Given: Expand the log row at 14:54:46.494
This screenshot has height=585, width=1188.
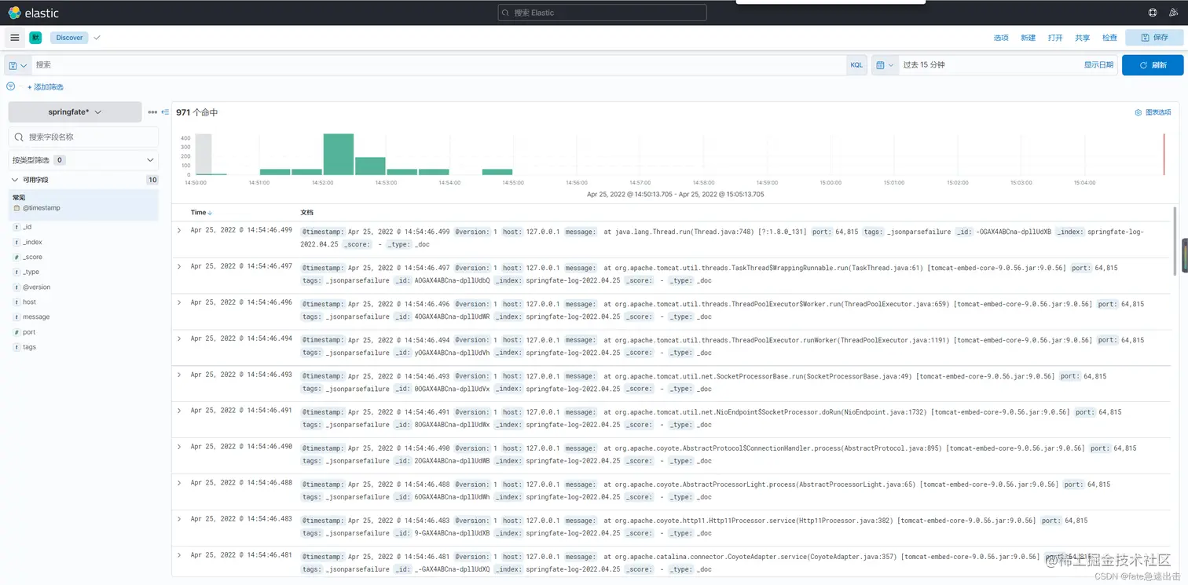Looking at the screenshot, I should (x=179, y=338).
